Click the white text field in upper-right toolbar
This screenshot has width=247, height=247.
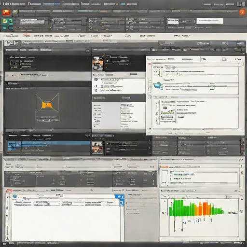click(x=210, y=21)
